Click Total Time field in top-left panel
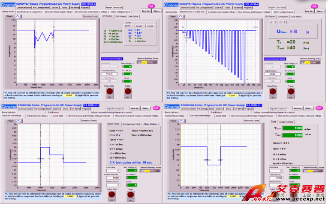The width and height of the screenshot is (328, 204). coord(110,74)
